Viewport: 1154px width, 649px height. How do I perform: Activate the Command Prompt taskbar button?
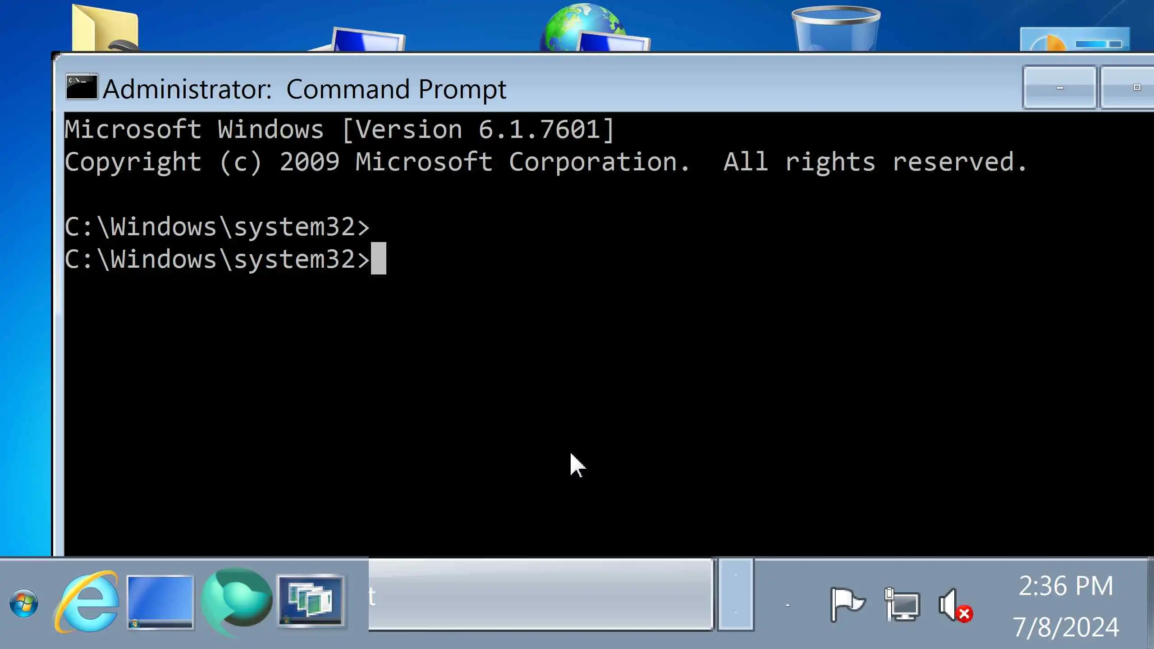click(x=540, y=595)
